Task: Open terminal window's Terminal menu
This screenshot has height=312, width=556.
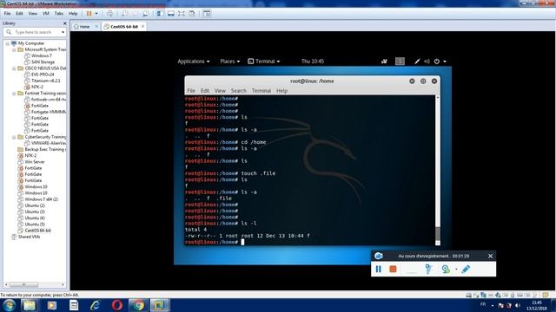Action: (261, 91)
